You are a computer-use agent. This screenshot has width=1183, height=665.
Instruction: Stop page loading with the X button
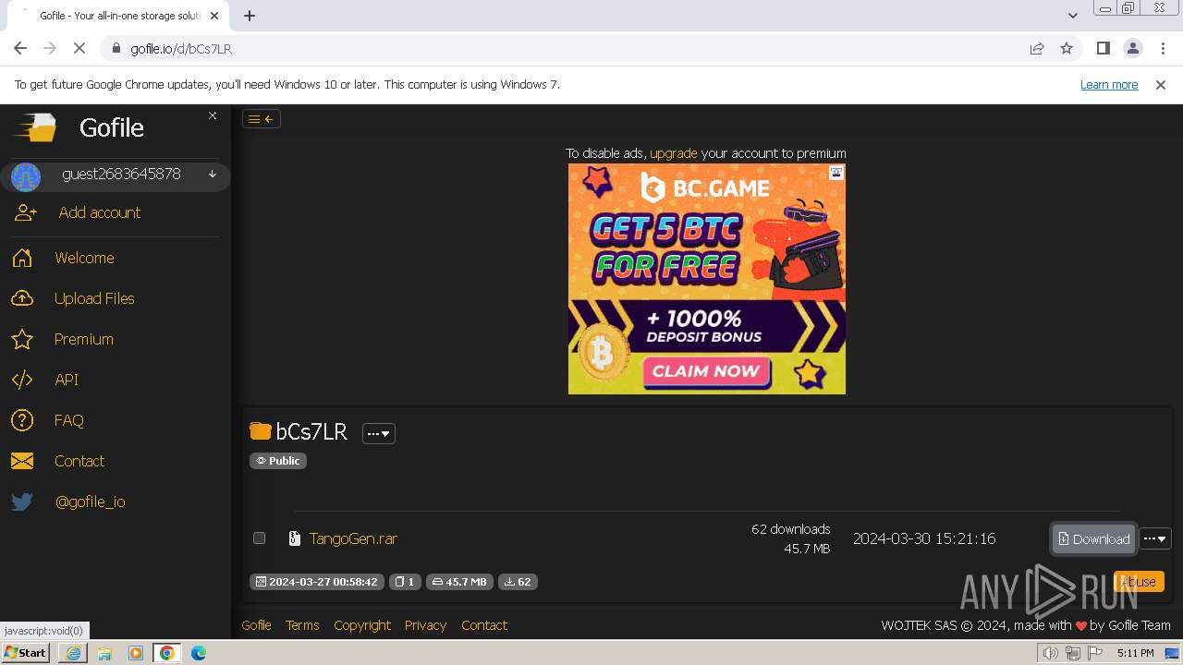[79, 48]
